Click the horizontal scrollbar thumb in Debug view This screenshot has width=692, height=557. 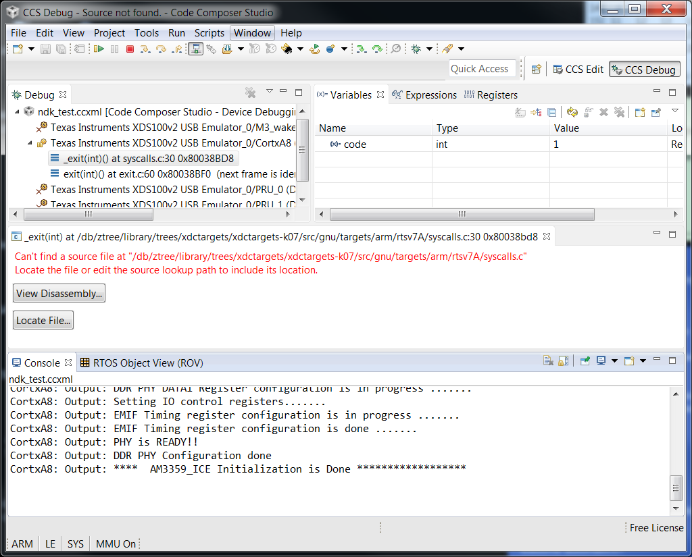pos(89,214)
